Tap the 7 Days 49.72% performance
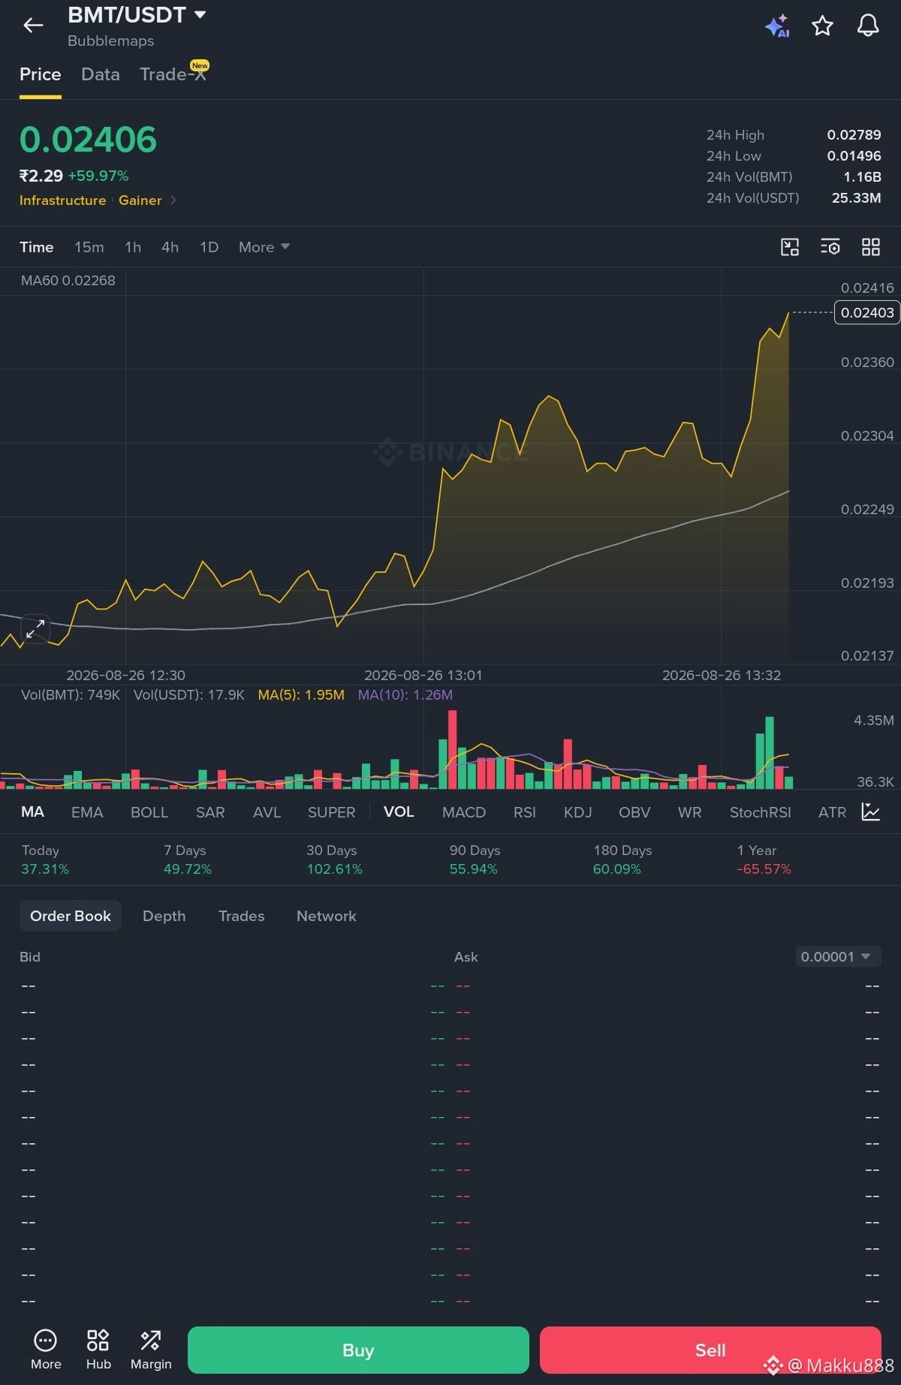901x1385 pixels. [x=188, y=860]
